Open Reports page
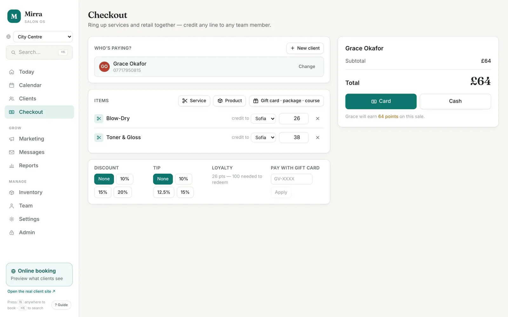Viewport: 508px width, 317px height. point(39,165)
